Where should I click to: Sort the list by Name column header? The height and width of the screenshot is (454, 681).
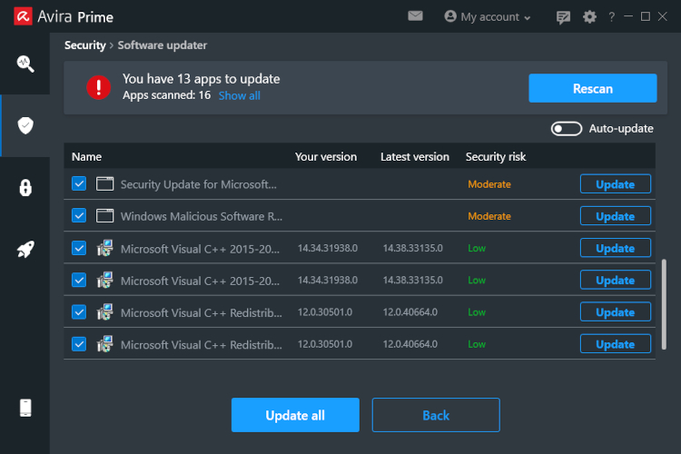click(86, 156)
